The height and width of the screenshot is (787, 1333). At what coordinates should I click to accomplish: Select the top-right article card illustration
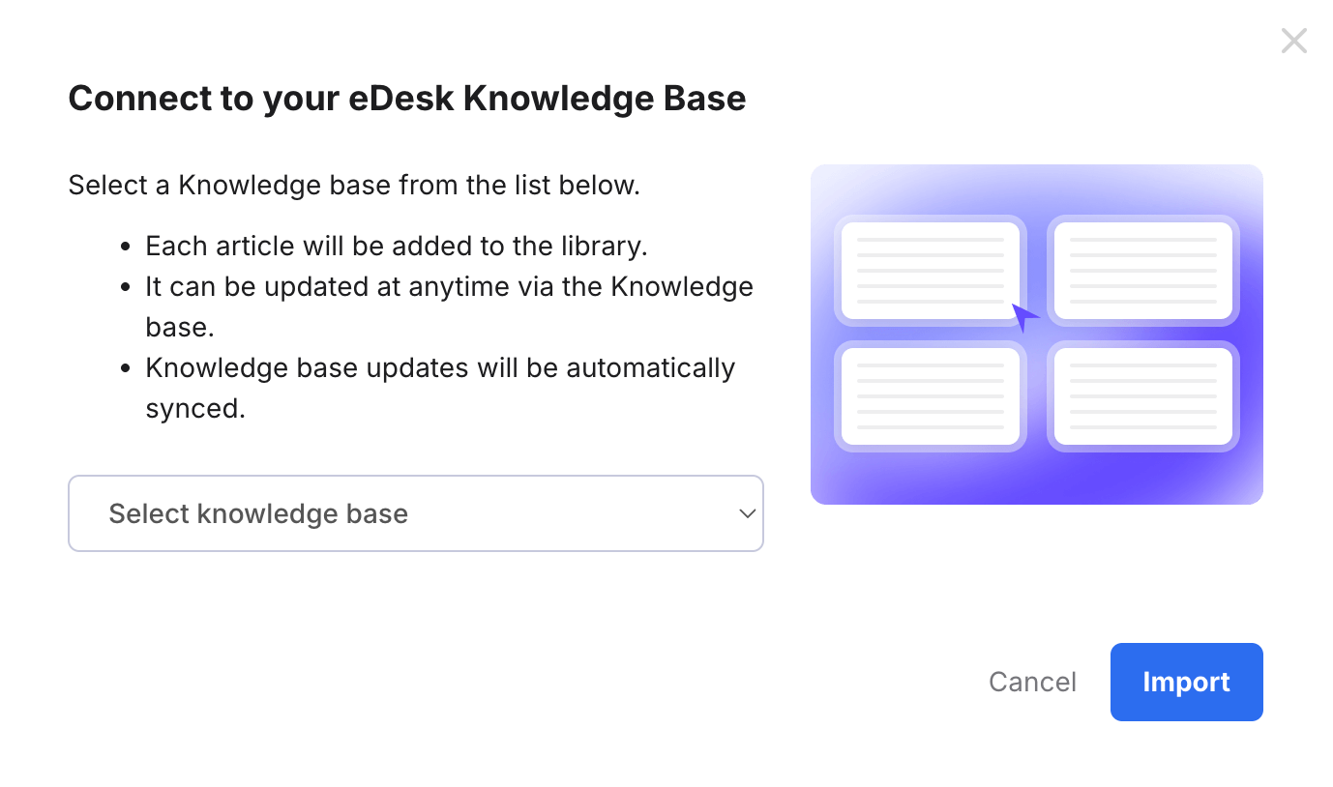coord(1142,271)
